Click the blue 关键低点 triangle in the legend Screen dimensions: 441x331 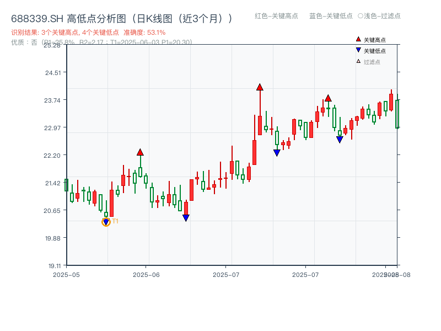tap(358, 50)
